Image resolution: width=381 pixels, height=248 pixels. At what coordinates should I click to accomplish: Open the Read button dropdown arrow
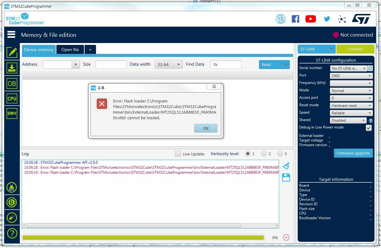tap(286, 65)
